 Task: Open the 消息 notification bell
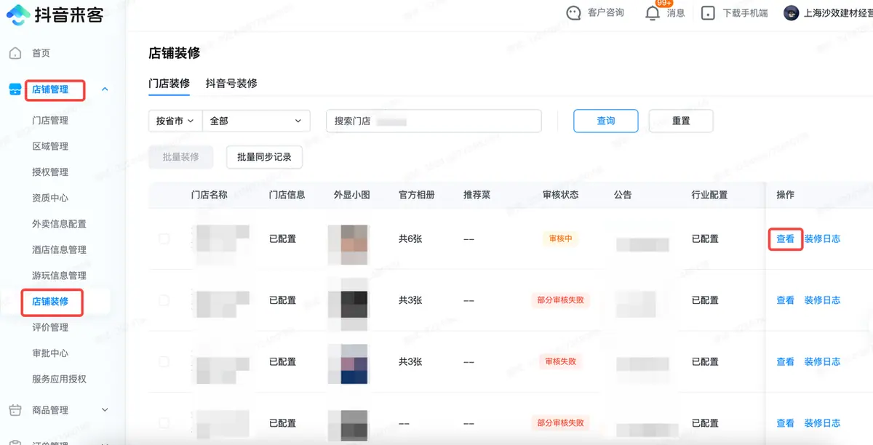pyautogui.click(x=653, y=13)
